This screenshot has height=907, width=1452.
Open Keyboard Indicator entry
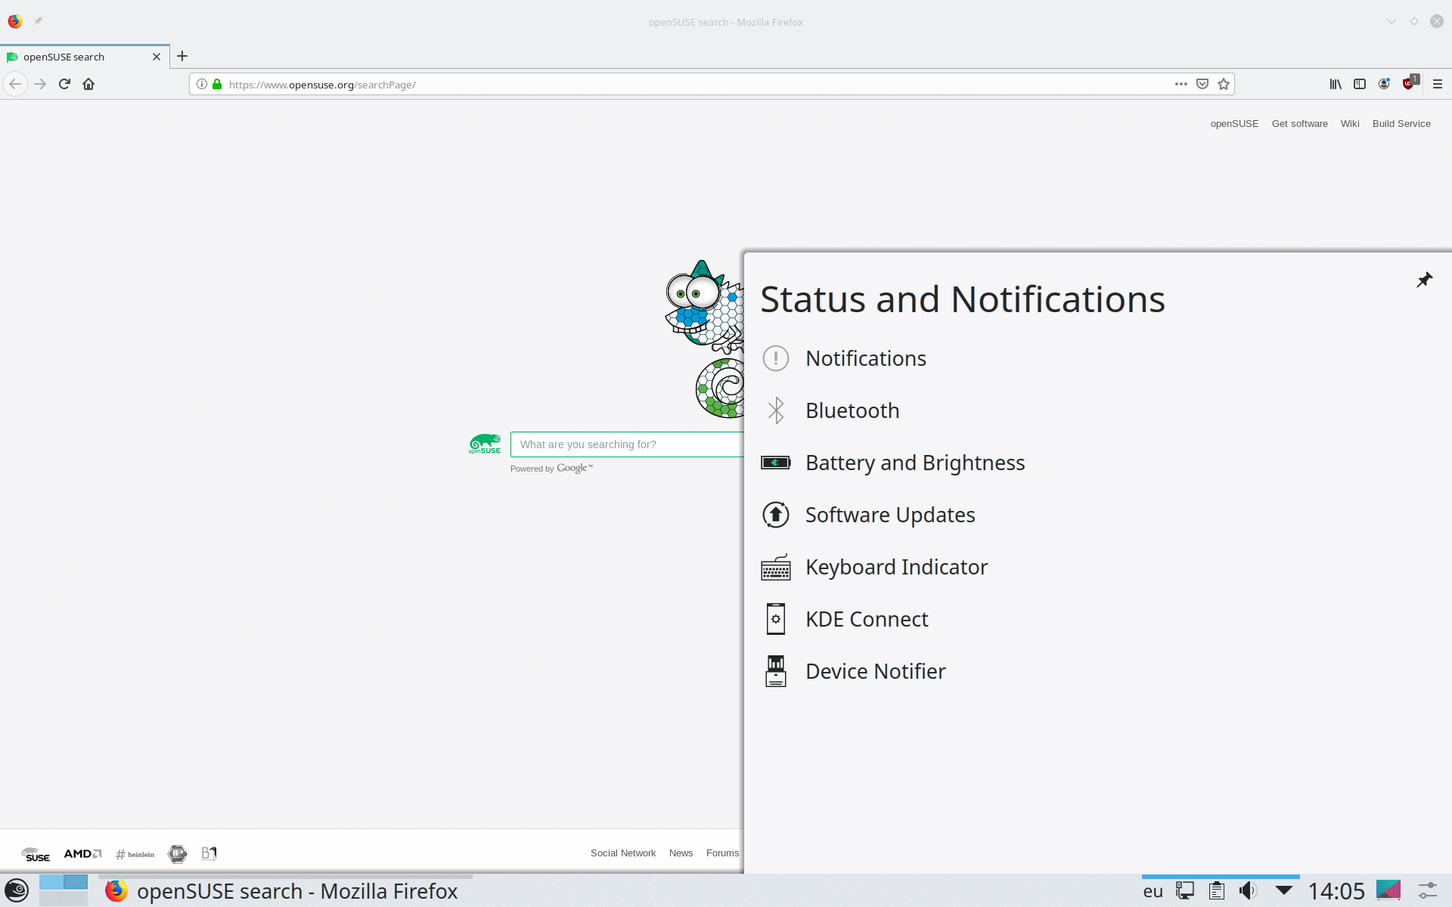pyautogui.click(x=1097, y=567)
